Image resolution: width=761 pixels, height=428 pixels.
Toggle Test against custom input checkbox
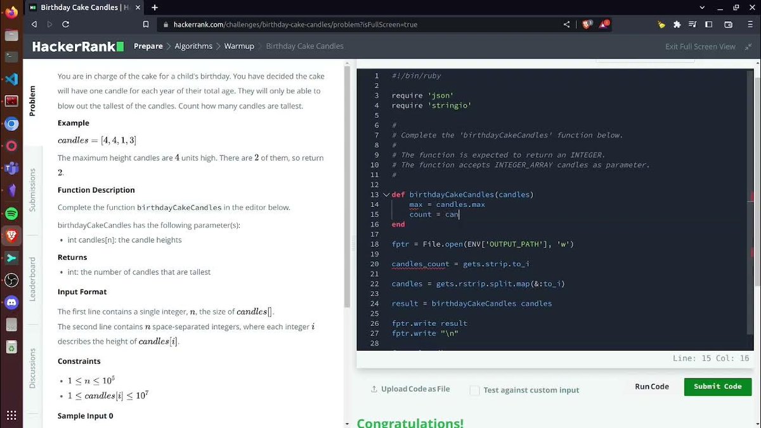coord(474,391)
